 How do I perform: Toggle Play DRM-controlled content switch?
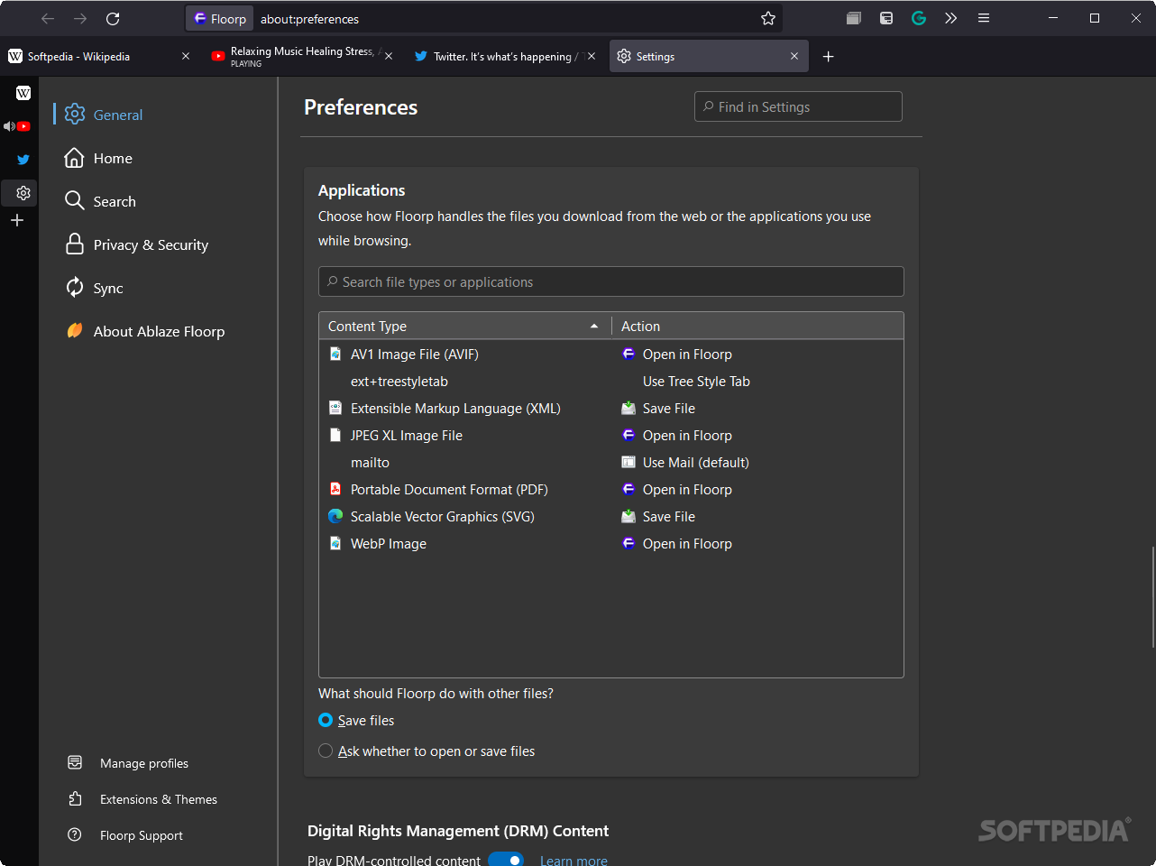coord(506,860)
